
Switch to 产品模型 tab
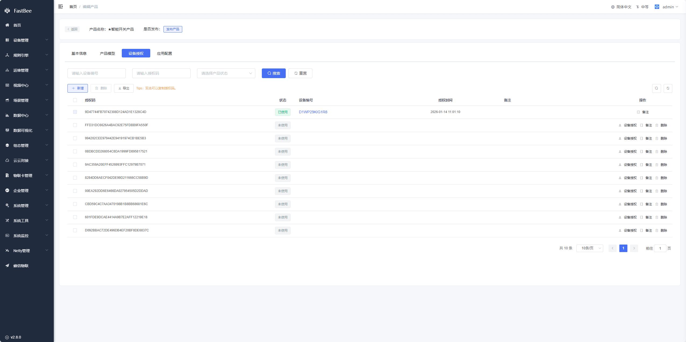coord(108,53)
